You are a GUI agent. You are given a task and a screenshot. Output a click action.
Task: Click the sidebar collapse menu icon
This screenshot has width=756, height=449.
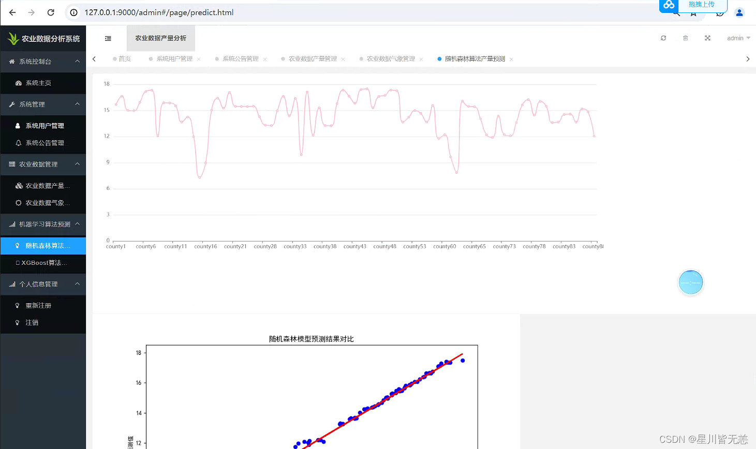coord(108,38)
